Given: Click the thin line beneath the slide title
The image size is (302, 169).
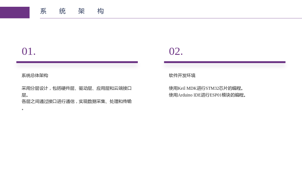Looking at the screenshot, I should pos(171,18).
